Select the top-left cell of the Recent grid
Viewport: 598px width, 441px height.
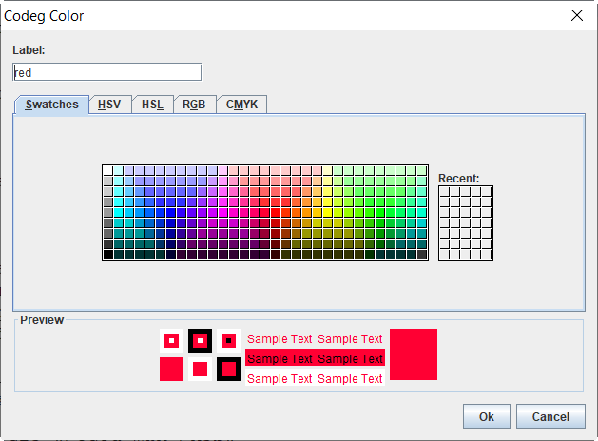click(x=445, y=191)
